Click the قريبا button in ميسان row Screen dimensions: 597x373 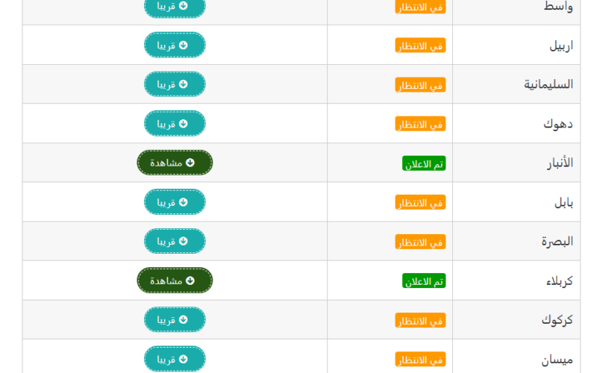[x=175, y=359]
